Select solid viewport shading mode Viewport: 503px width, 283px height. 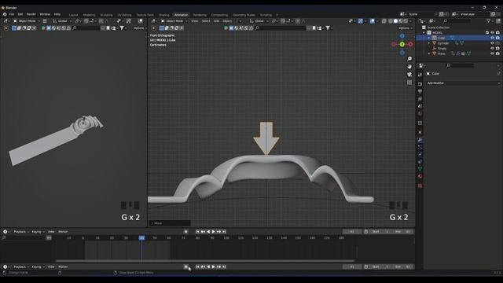pyautogui.click(x=395, y=21)
